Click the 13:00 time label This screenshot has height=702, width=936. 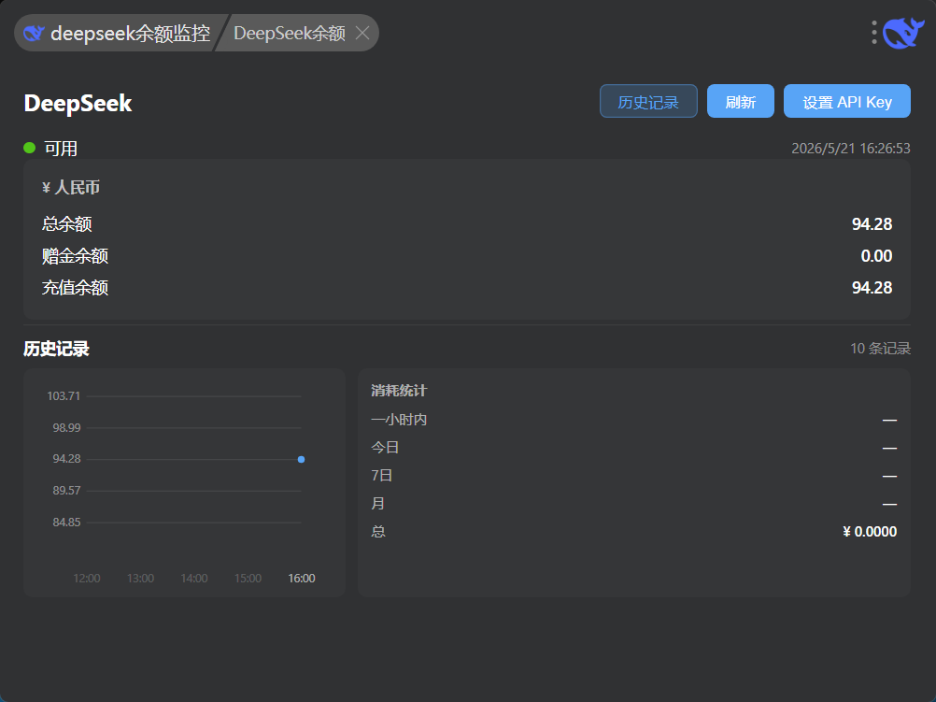[x=140, y=579]
